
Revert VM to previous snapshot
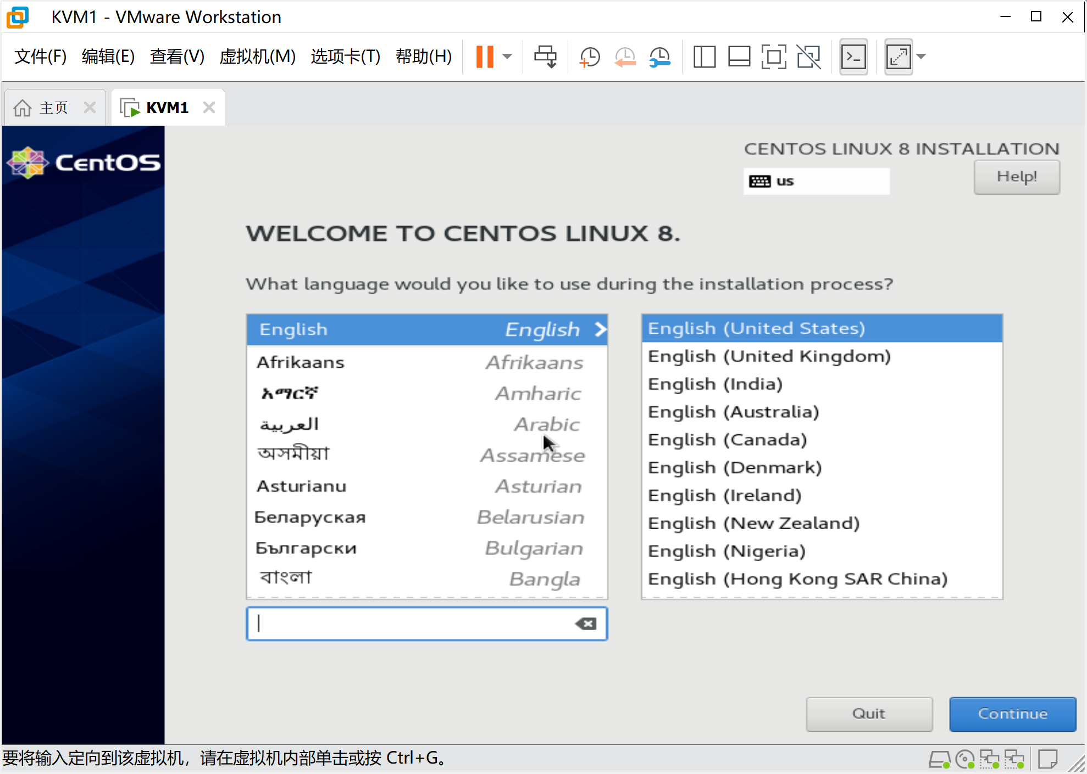coord(625,57)
